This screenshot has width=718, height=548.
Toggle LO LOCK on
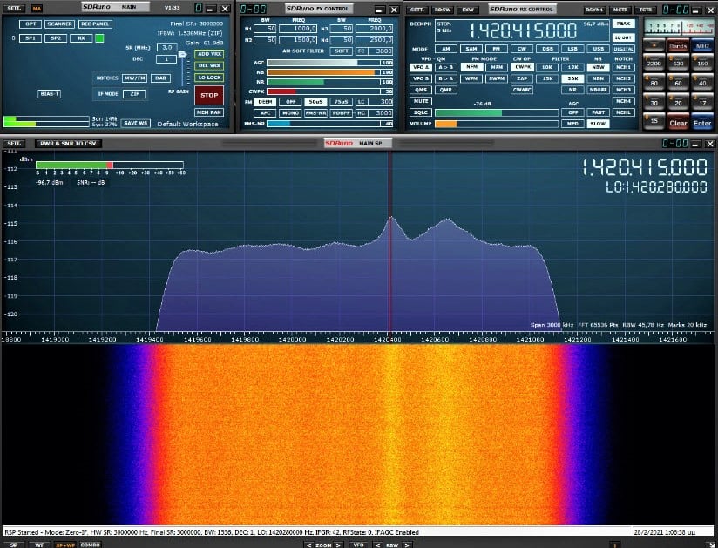pyautogui.click(x=209, y=78)
